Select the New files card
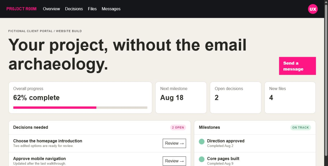328x166 pixels. [x=290, y=98]
